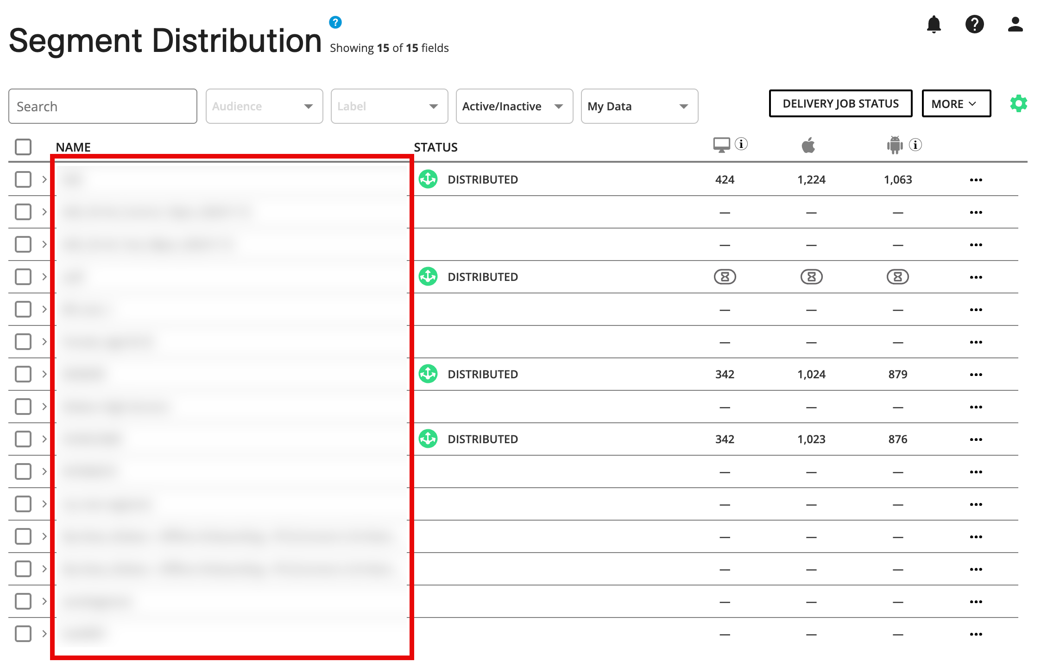Open the green settings gear
The height and width of the screenshot is (662, 1060).
point(1018,103)
